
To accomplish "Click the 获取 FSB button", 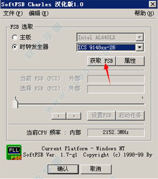I will pos(102,61).
